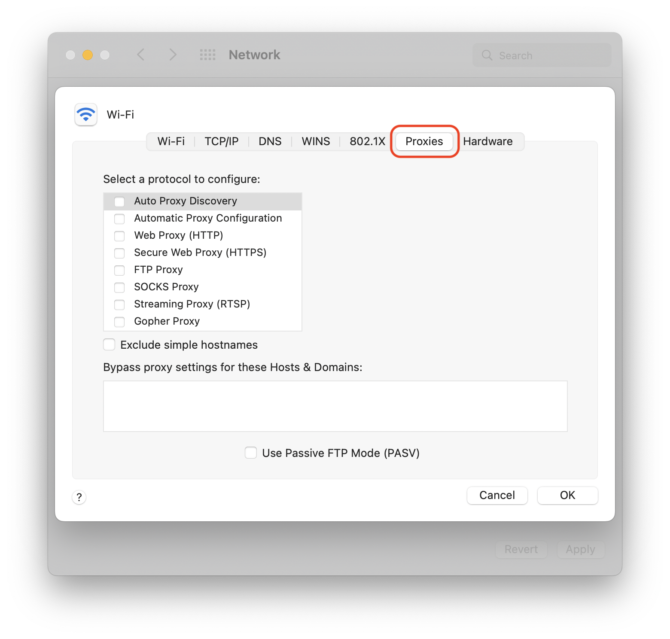Enable Auto Proxy Discovery checkbox
Image resolution: width=670 pixels, height=639 pixels.
pyautogui.click(x=119, y=201)
